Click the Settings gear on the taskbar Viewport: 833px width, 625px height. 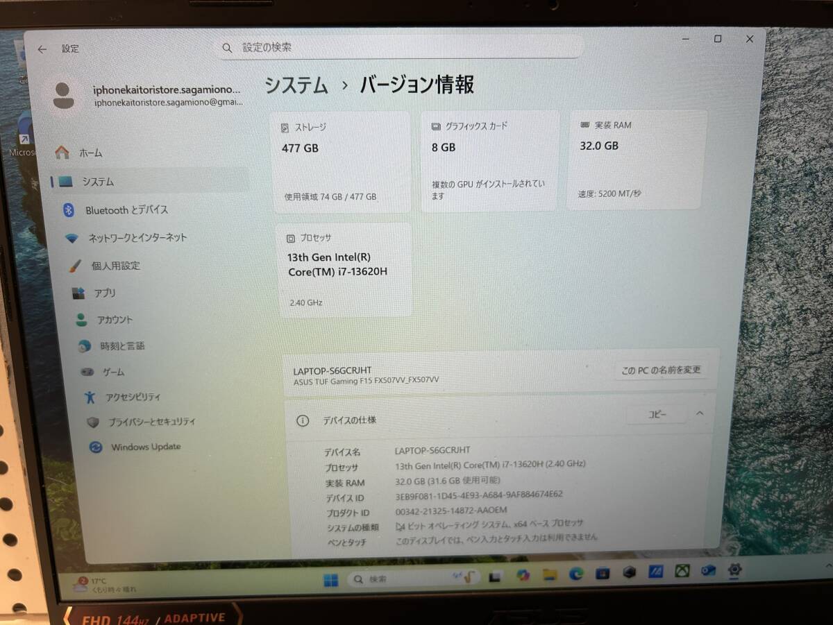[x=734, y=570]
